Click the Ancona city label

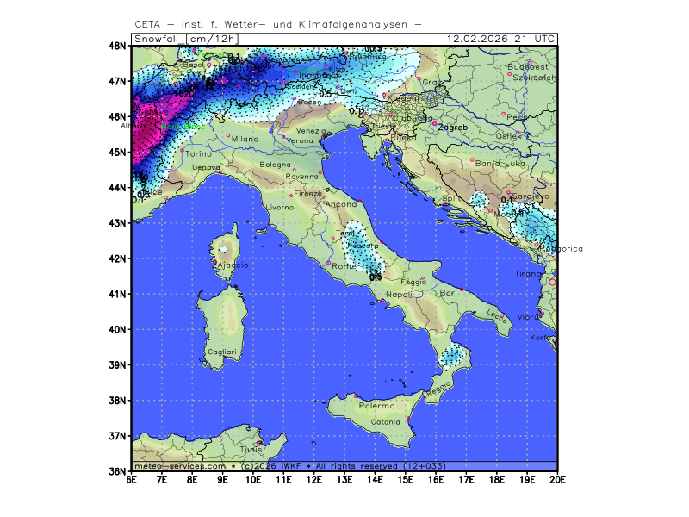pos(341,204)
